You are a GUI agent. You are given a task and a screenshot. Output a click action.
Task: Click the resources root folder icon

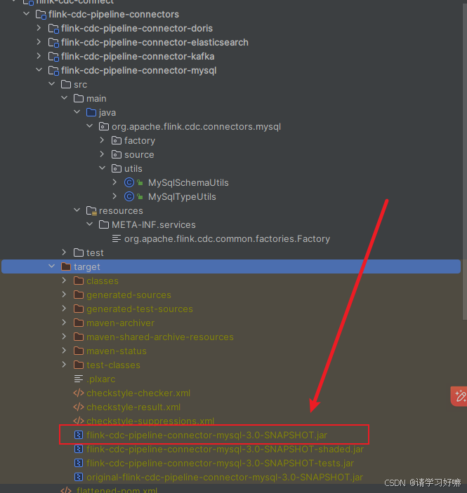(x=91, y=210)
